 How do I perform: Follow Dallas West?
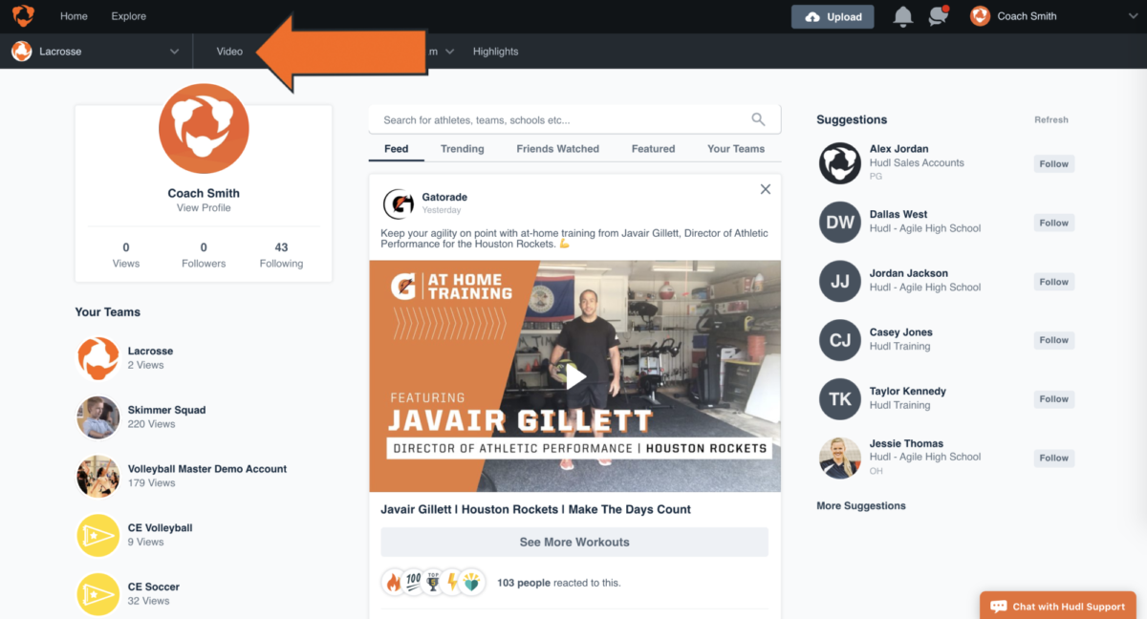1053,223
